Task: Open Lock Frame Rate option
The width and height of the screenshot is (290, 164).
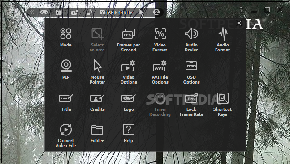Action: pos(191,105)
